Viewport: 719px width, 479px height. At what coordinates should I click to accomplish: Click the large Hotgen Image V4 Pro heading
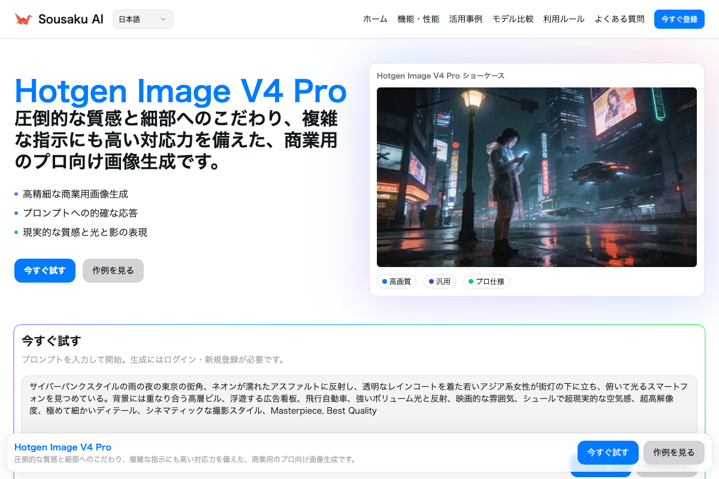coord(180,91)
